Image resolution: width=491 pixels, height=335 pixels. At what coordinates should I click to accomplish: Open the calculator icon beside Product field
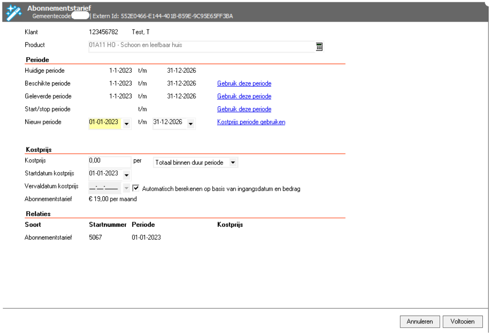[x=319, y=46]
